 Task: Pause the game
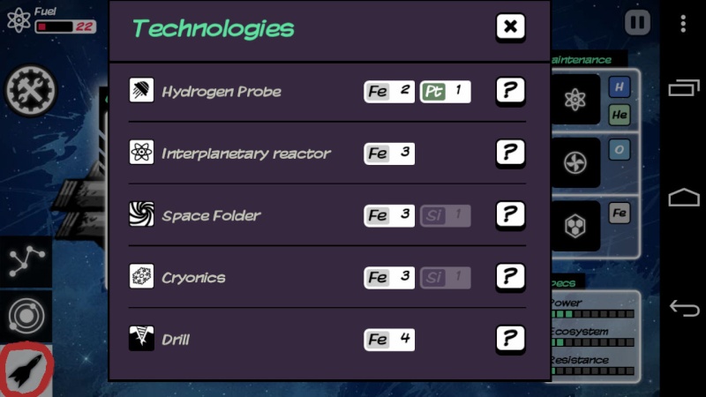[x=637, y=22]
